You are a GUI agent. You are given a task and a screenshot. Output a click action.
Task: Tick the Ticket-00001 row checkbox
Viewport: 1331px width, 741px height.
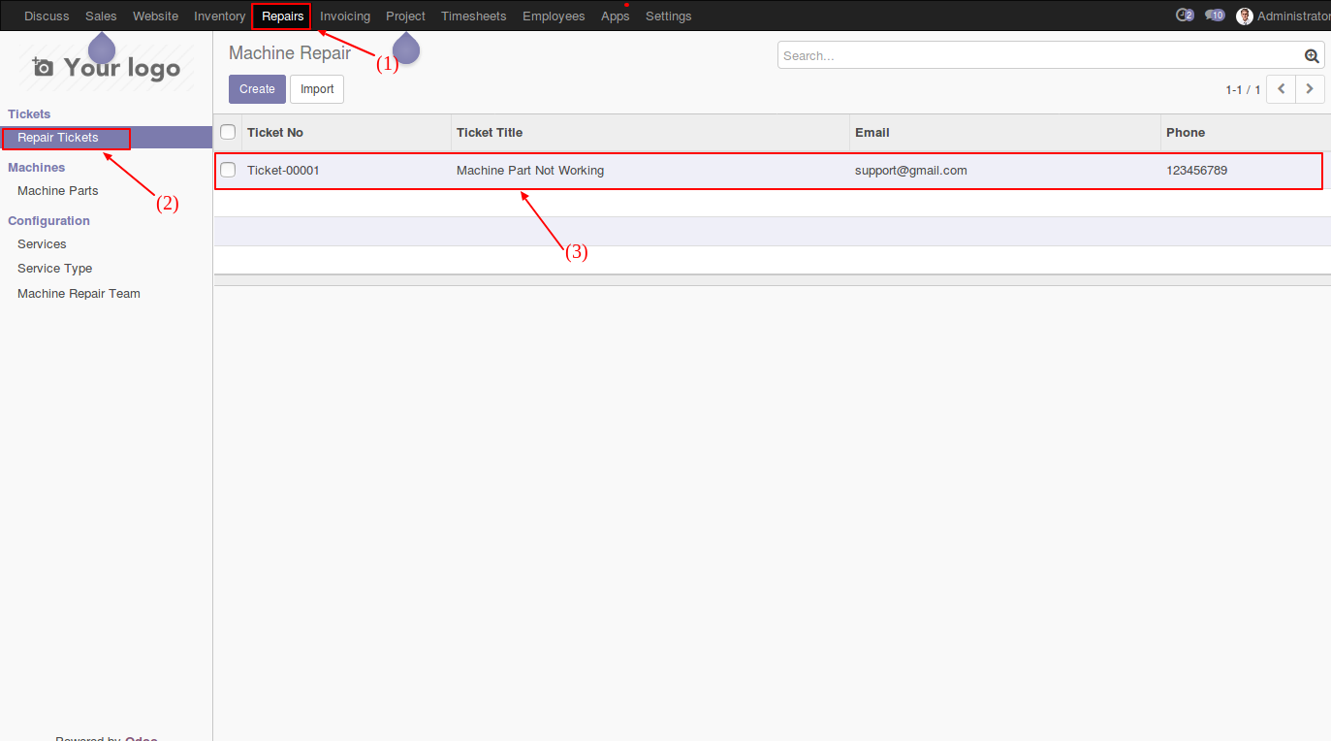[x=228, y=170]
